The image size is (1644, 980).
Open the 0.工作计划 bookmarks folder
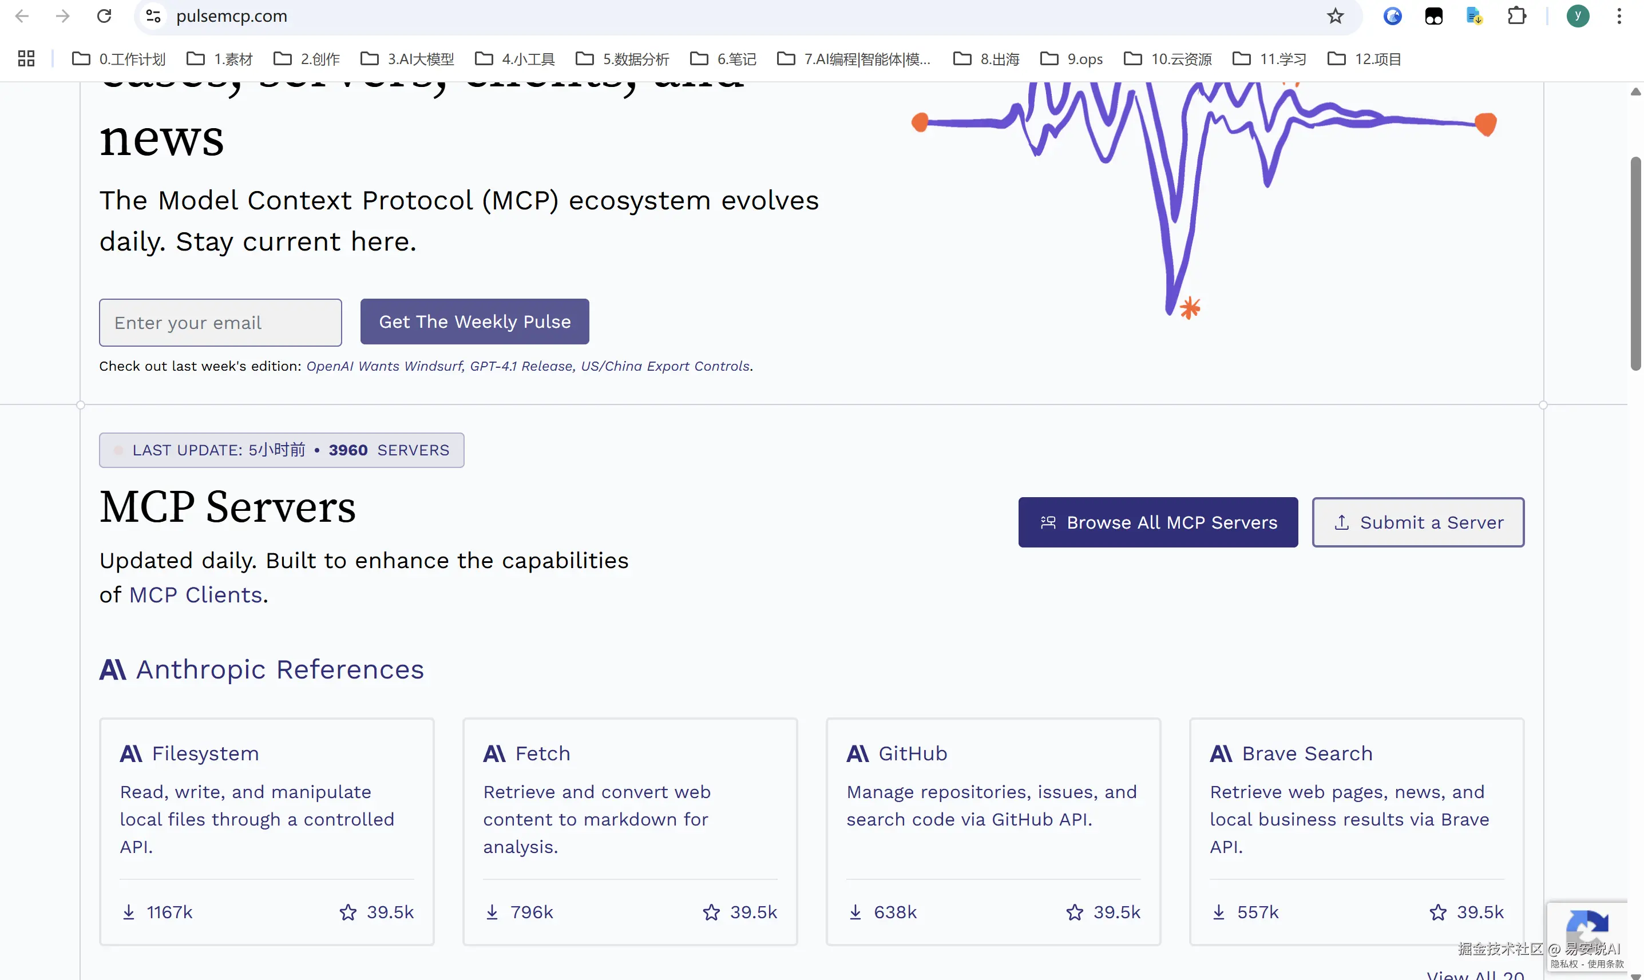119,59
